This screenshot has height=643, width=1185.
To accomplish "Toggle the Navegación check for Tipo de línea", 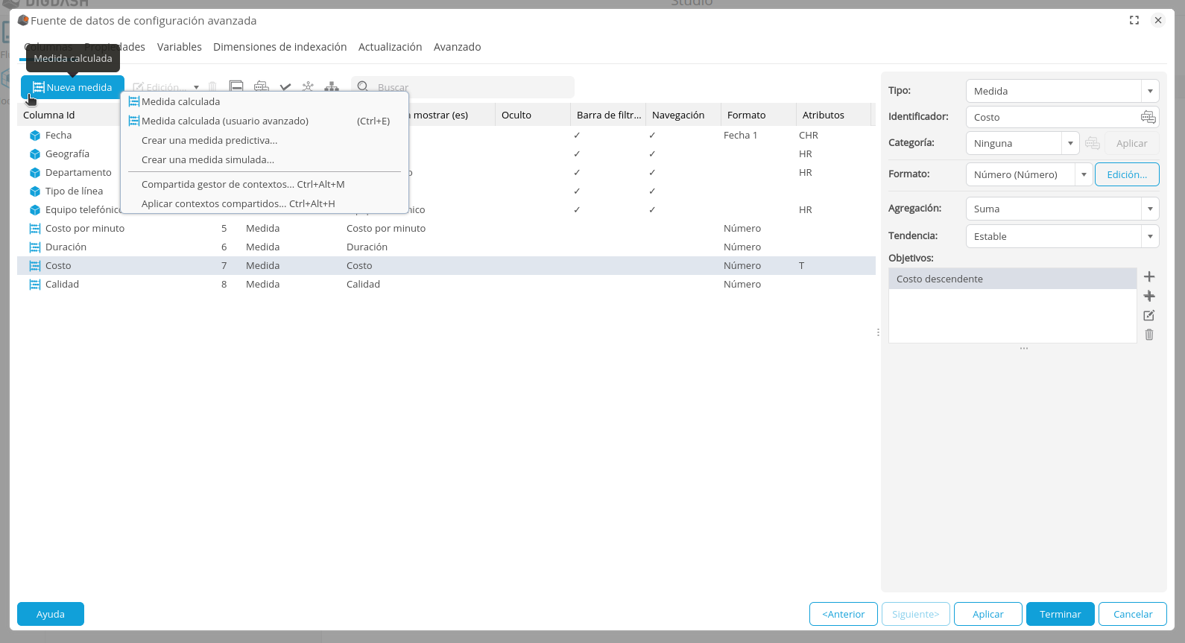I will pos(652,191).
